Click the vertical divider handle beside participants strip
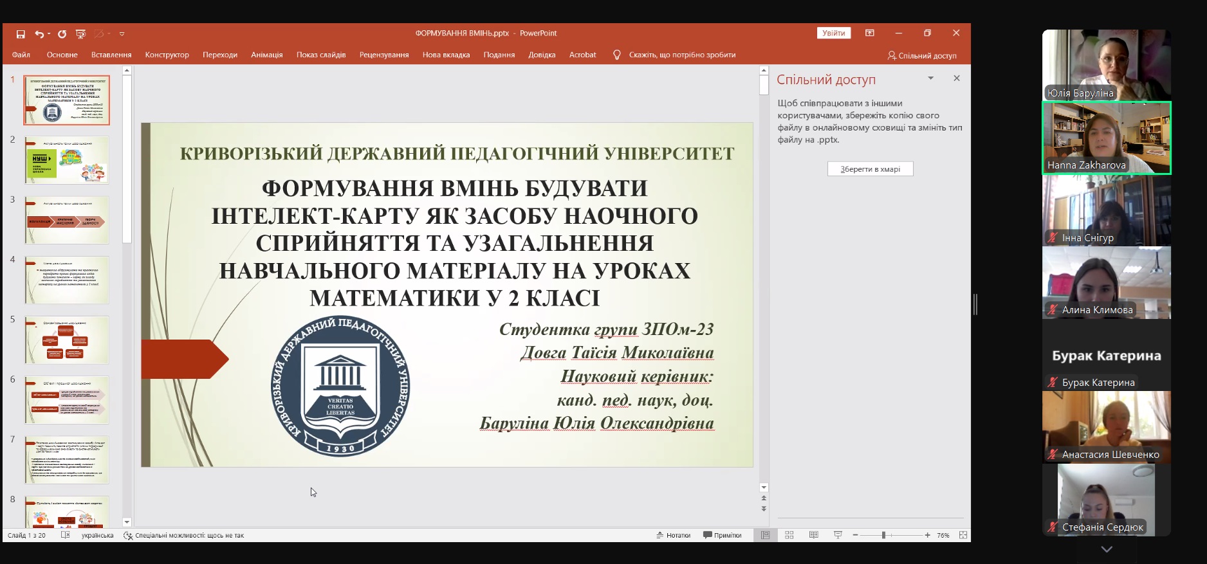 click(x=975, y=304)
